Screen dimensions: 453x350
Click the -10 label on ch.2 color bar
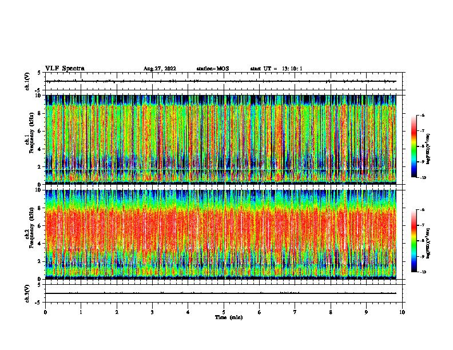click(x=423, y=272)
